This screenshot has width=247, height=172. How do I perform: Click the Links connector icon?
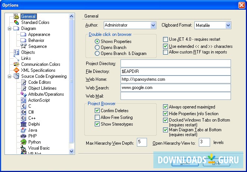coord(16,58)
